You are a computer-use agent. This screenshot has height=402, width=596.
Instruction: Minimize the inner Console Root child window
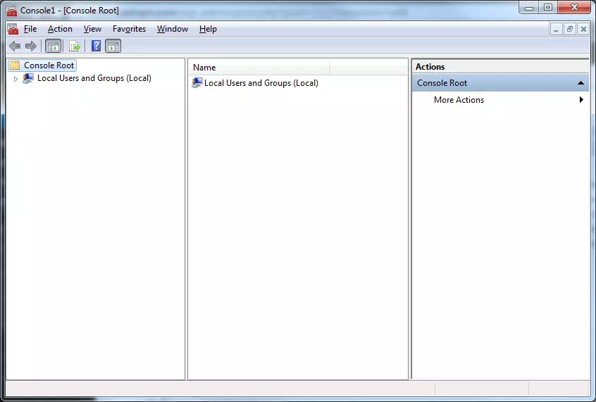pyautogui.click(x=556, y=30)
